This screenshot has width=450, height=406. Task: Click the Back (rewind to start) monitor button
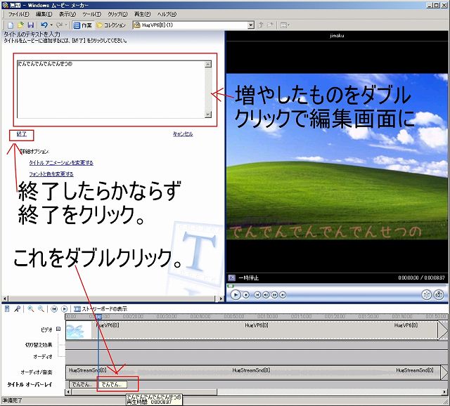point(257,295)
